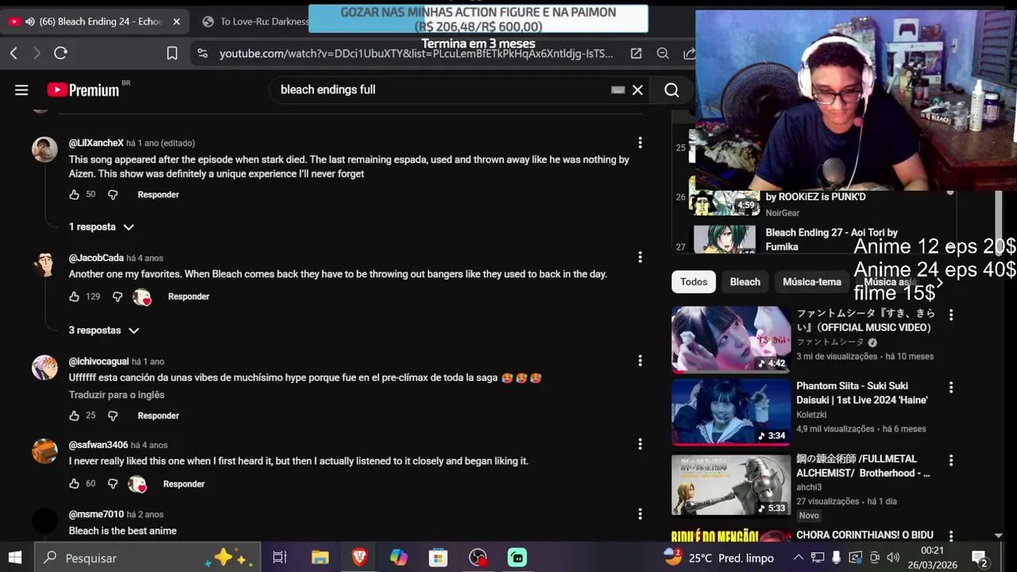1017x572 pixels.
Task: Open @LilXancheX profile avatar
Action: pyautogui.click(x=44, y=149)
